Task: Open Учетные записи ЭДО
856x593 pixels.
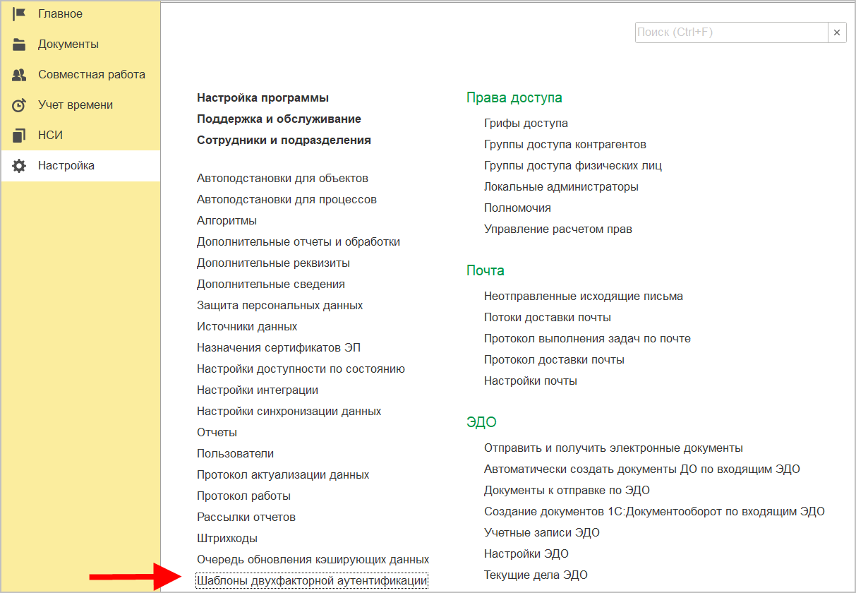Action: pyautogui.click(x=542, y=532)
